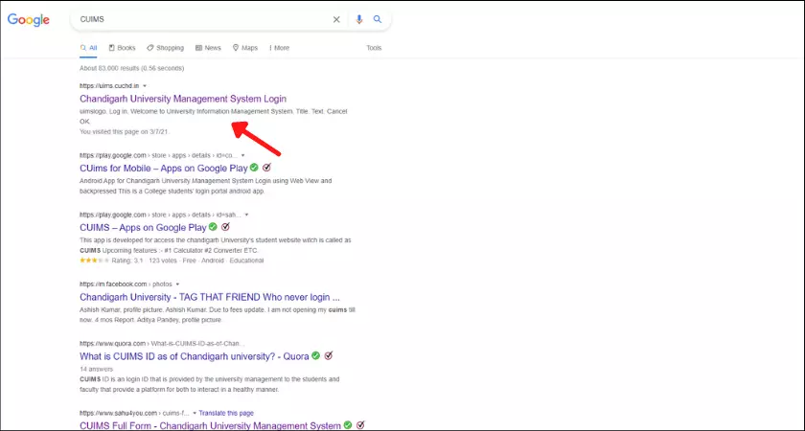The image size is (805, 431).
Task: Click green checkmark beside Quora result title
Action: [315, 355]
